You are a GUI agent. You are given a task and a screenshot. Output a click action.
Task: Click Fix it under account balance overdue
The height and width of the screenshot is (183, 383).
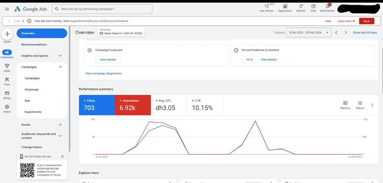(250, 60)
